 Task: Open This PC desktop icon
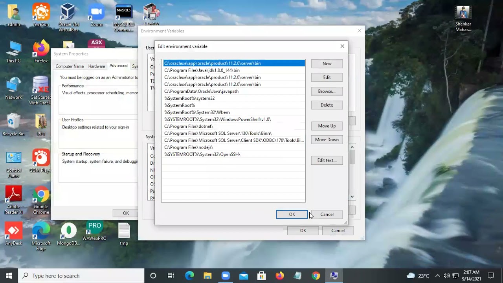click(13, 51)
